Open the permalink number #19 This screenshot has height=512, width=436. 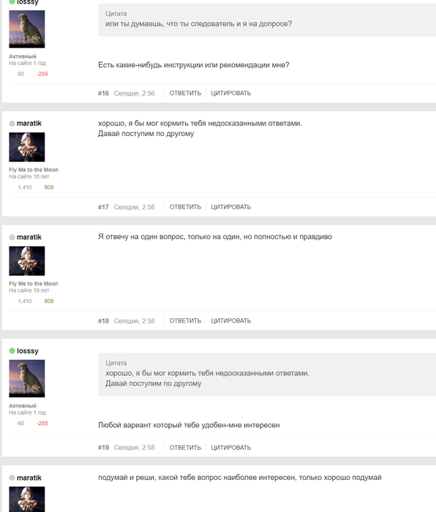(x=103, y=448)
